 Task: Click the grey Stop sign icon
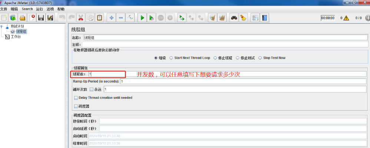[x=161, y=18]
